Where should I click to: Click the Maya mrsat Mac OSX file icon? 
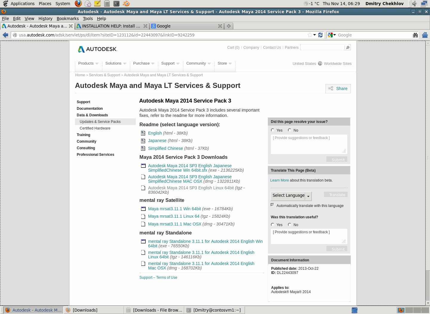143,224
